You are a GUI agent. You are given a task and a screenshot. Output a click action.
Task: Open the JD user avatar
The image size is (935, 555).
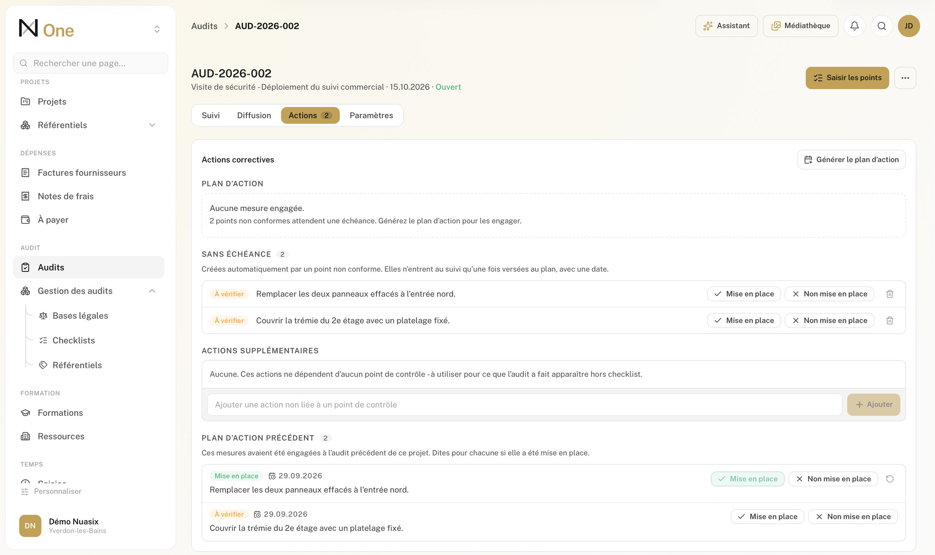click(909, 26)
